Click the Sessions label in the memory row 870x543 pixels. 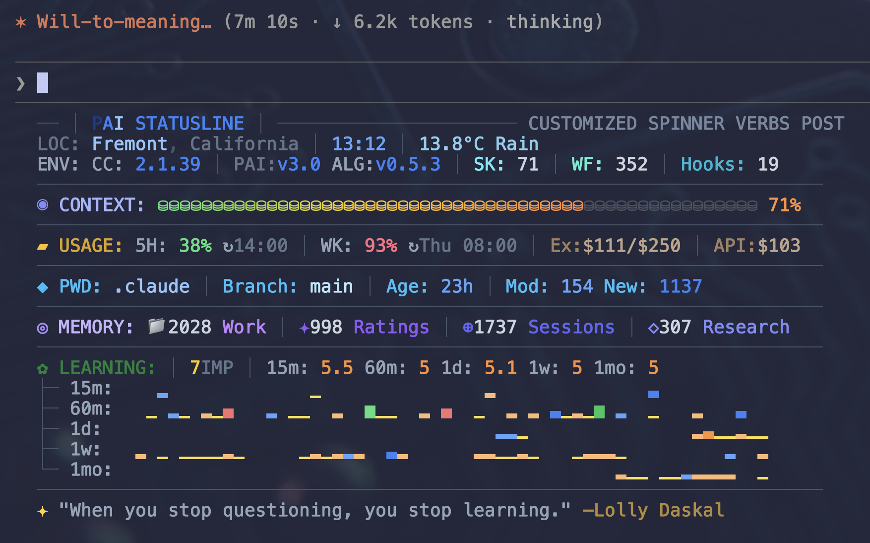pyautogui.click(x=571, y=327)
